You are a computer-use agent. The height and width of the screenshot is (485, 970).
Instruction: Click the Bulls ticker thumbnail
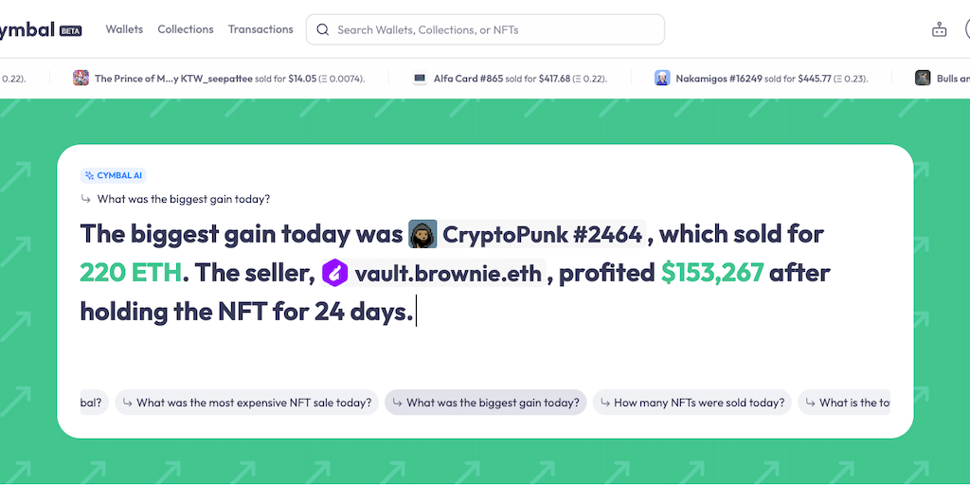pyautogui.click(x=923, y=79)
